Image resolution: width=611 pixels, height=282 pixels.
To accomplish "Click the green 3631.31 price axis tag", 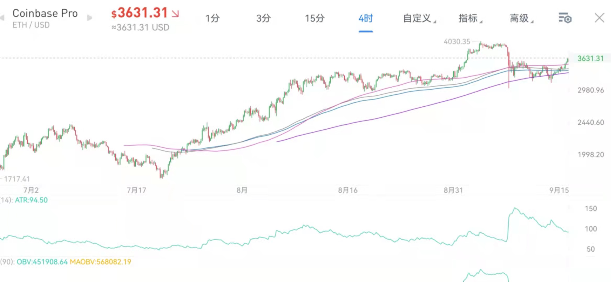I will pos(590,58).
